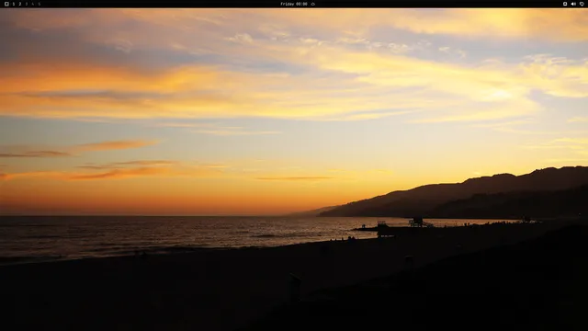The image size is (588, 331).
Task: Click the small icon beside the clock
Action: click(313, 4)
